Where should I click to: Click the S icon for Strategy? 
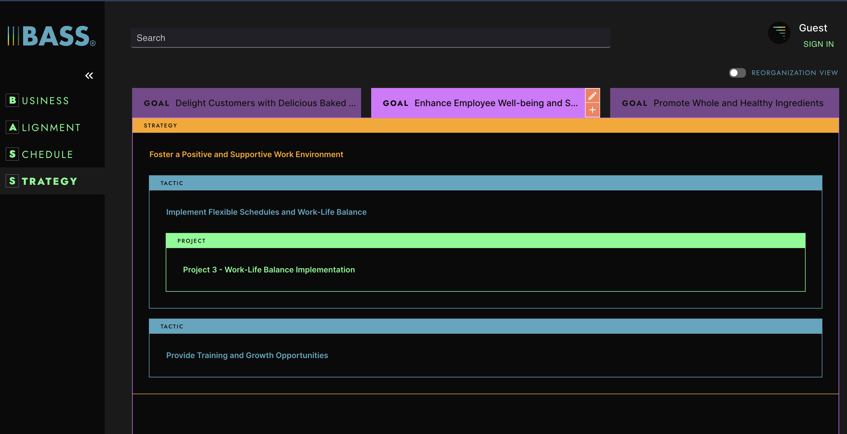click(x=13, y=181)
